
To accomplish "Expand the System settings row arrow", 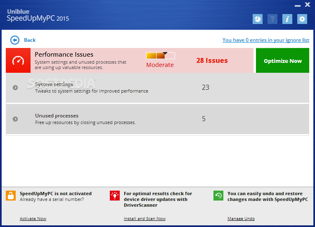I will 15,88.
